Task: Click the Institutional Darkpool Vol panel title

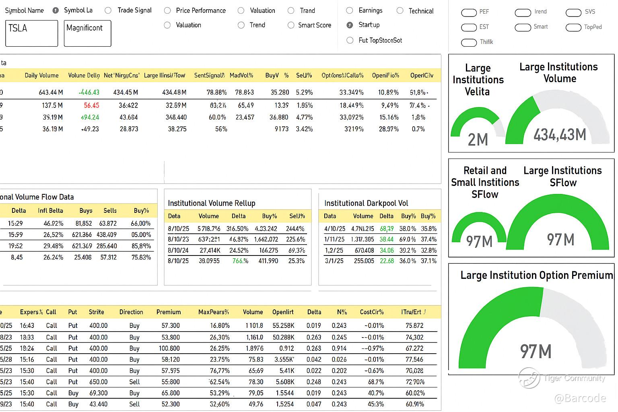Action: click(366, 203)
